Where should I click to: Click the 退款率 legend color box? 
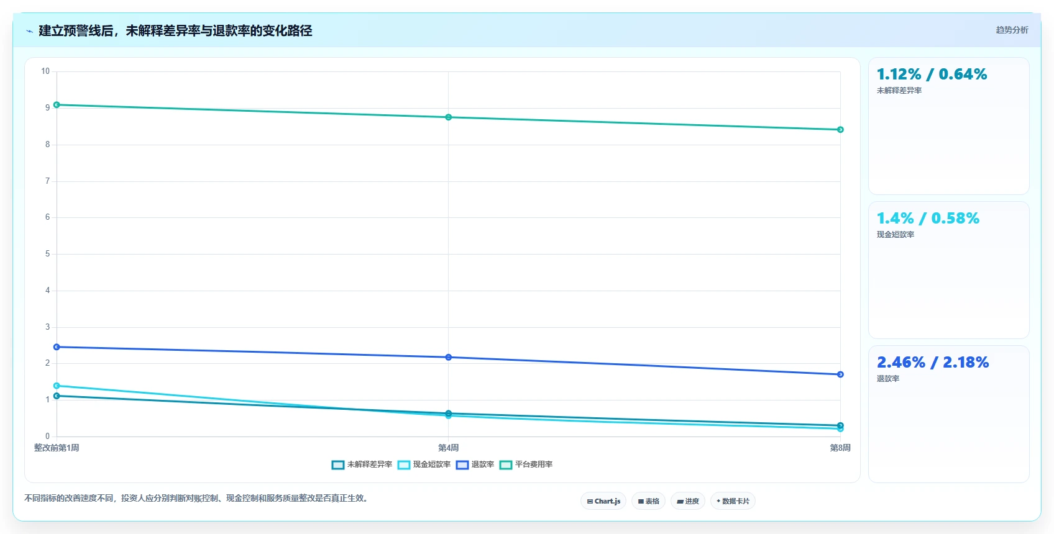click(462, 465)
